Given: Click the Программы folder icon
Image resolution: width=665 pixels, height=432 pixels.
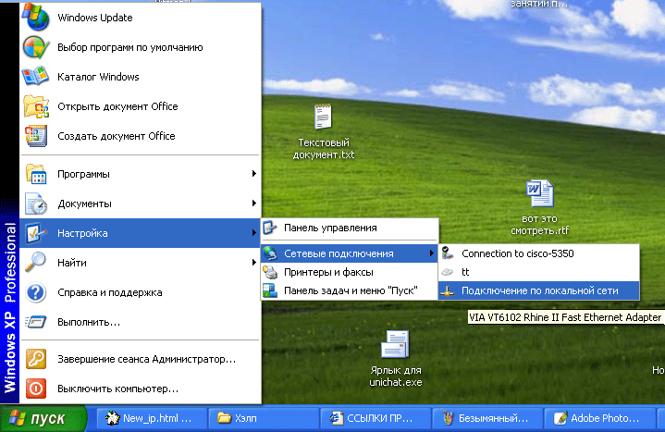Looking at the screenshot, I should 36,174.
